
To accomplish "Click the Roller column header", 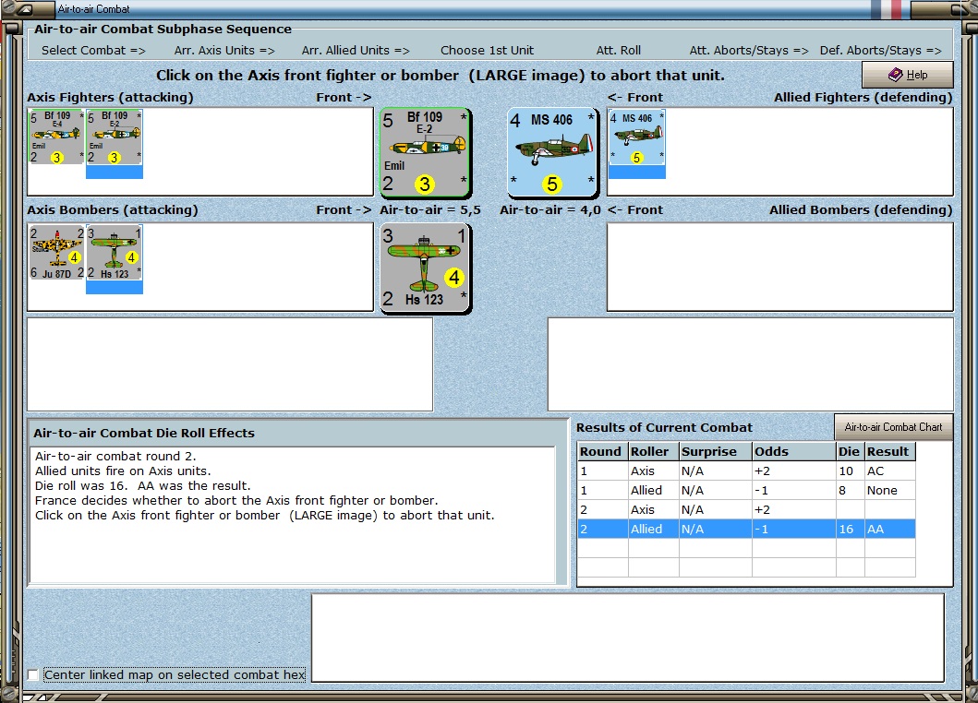I will point(653,452).
